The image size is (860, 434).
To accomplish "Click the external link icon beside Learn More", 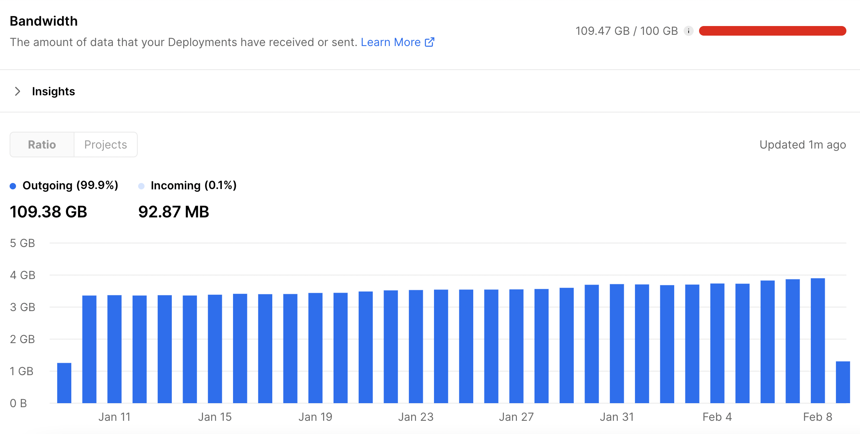I will point(430,42).
